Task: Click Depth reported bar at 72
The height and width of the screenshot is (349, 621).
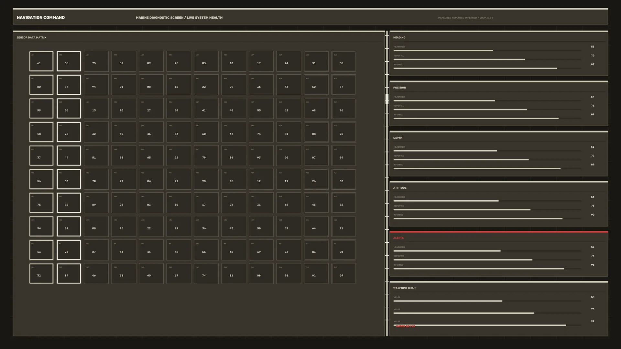Action: (x=487, y=160)
